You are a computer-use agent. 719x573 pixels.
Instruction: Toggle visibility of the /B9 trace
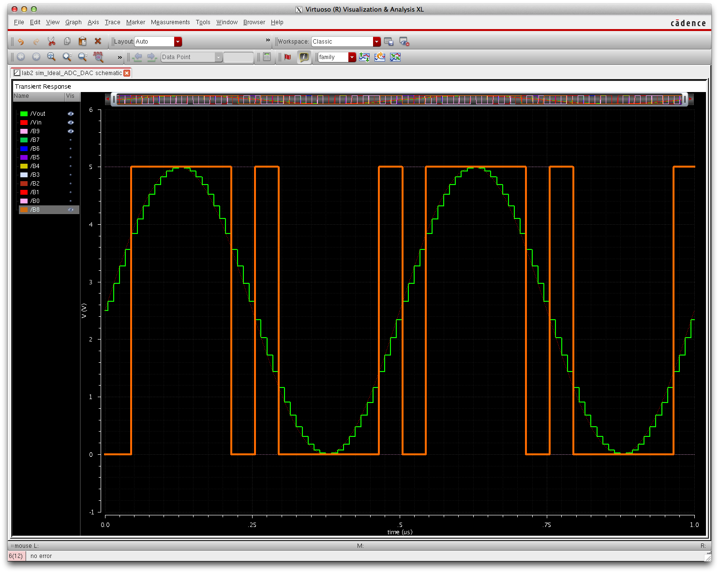click(x=71, y=131)
